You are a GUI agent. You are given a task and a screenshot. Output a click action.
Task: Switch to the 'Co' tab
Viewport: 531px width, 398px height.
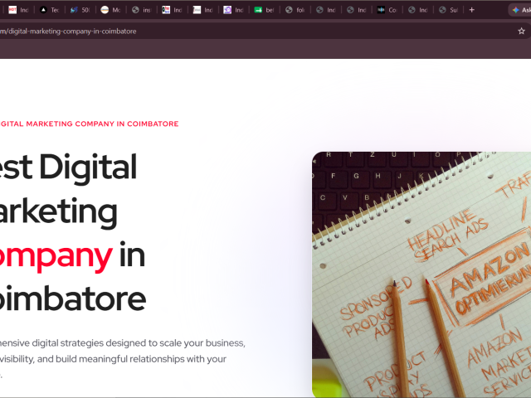(387, 10)
